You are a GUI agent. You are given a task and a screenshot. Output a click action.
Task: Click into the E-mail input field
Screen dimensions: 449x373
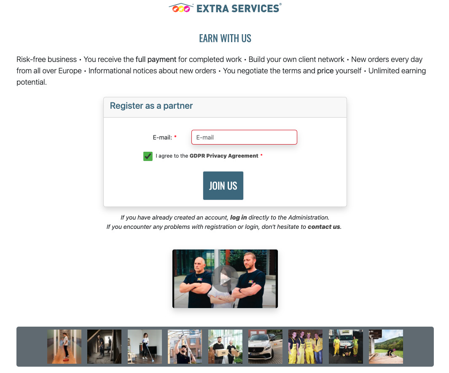tap(244, 137)
